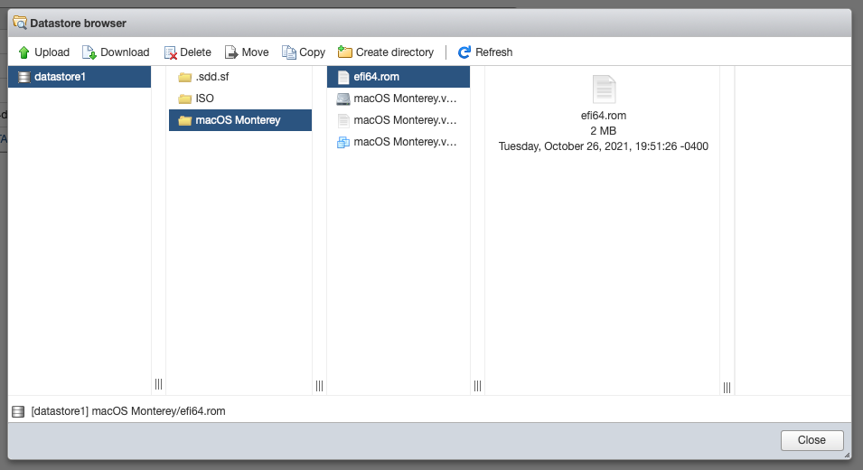
Task: Select datastore1 in the left column
Action: (60, 77)
